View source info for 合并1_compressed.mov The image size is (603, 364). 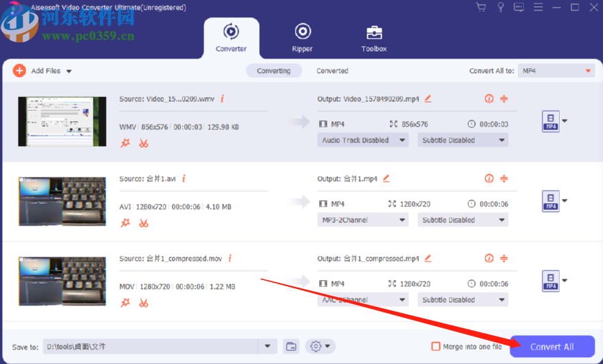[230, 258]
